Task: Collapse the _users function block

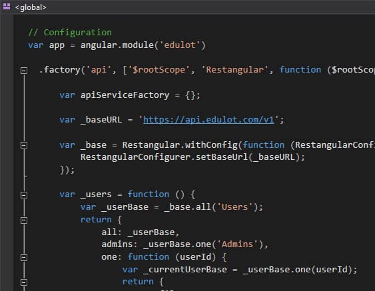Action: tap(24, 195)
